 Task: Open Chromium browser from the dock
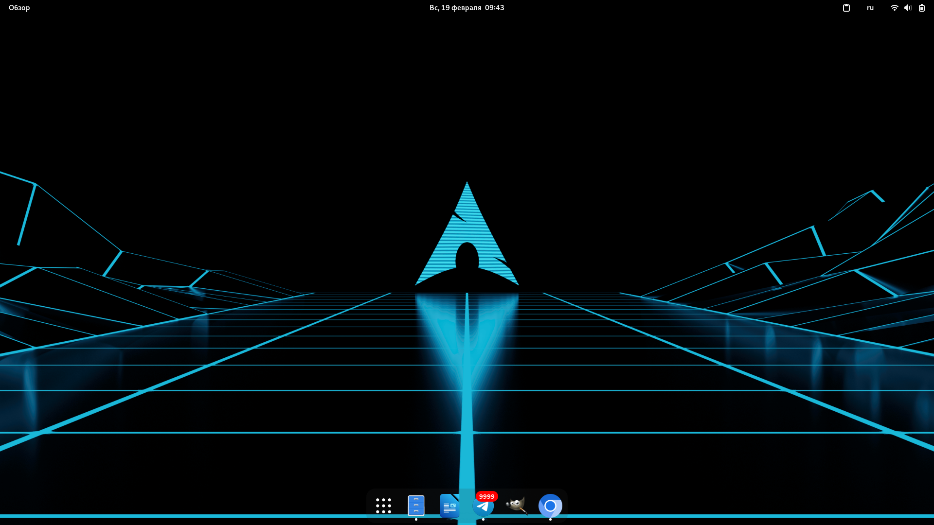click(550, 506)
